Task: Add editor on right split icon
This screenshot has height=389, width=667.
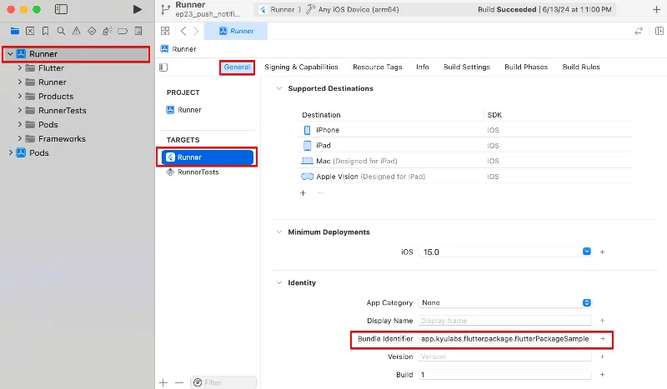Action: [x=659, y=31]
